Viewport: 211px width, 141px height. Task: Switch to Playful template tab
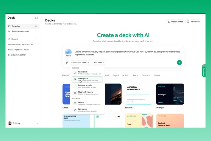click(115, 75)
